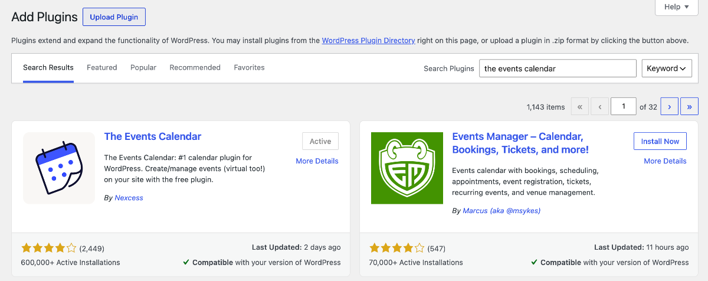Click the 70,000+ Active Installations text

(416, 262)
